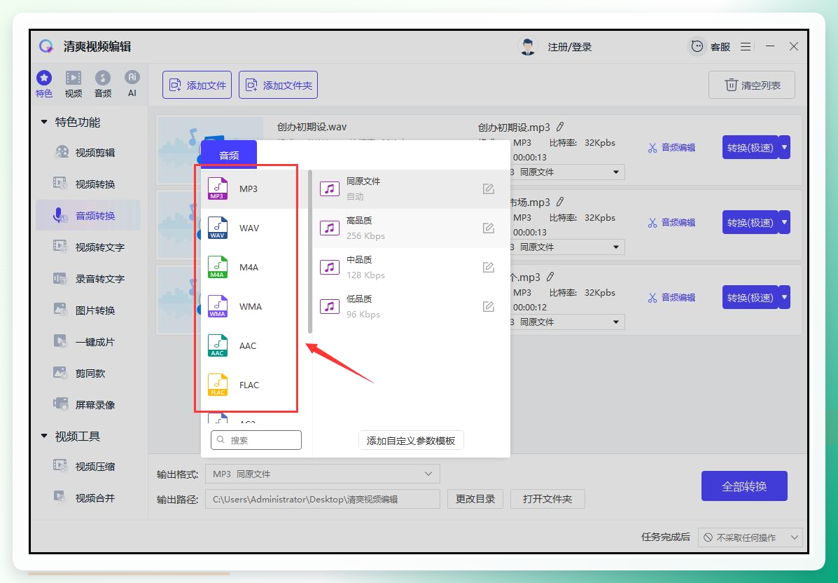Open the hamburger menu icon in title bar

pos(746,46)
